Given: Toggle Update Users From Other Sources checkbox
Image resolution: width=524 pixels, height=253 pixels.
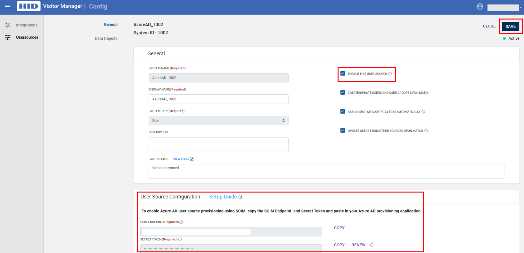Looking at the screenshot, I should (x=343, y=130).
